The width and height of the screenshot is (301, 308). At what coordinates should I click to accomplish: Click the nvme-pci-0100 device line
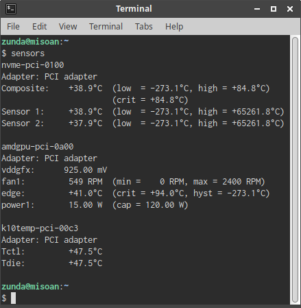coord(33,65)
